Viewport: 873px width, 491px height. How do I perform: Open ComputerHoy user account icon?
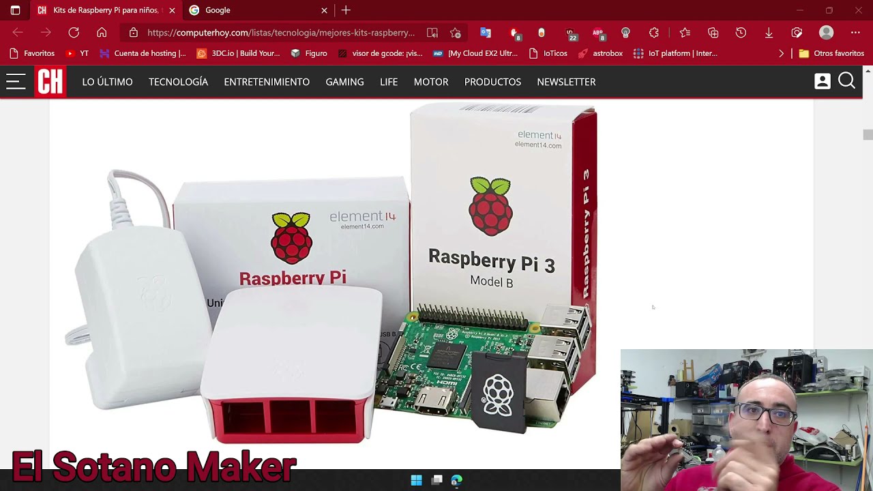[x=823, y=81]
